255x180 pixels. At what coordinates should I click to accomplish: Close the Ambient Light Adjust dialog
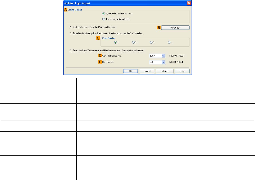pyautogui.click(x=189, y=3)
